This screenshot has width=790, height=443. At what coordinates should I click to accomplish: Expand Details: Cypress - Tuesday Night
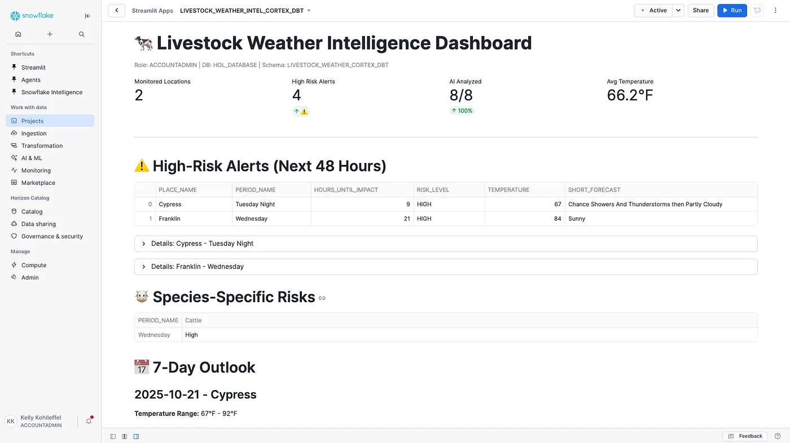pyautogui.click(x=446, y=243)
